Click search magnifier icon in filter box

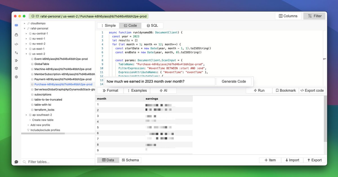tap(25, 162)
